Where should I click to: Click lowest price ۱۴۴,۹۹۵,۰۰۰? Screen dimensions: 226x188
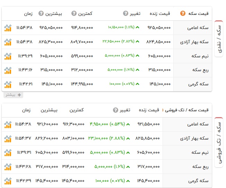(82, 84)
